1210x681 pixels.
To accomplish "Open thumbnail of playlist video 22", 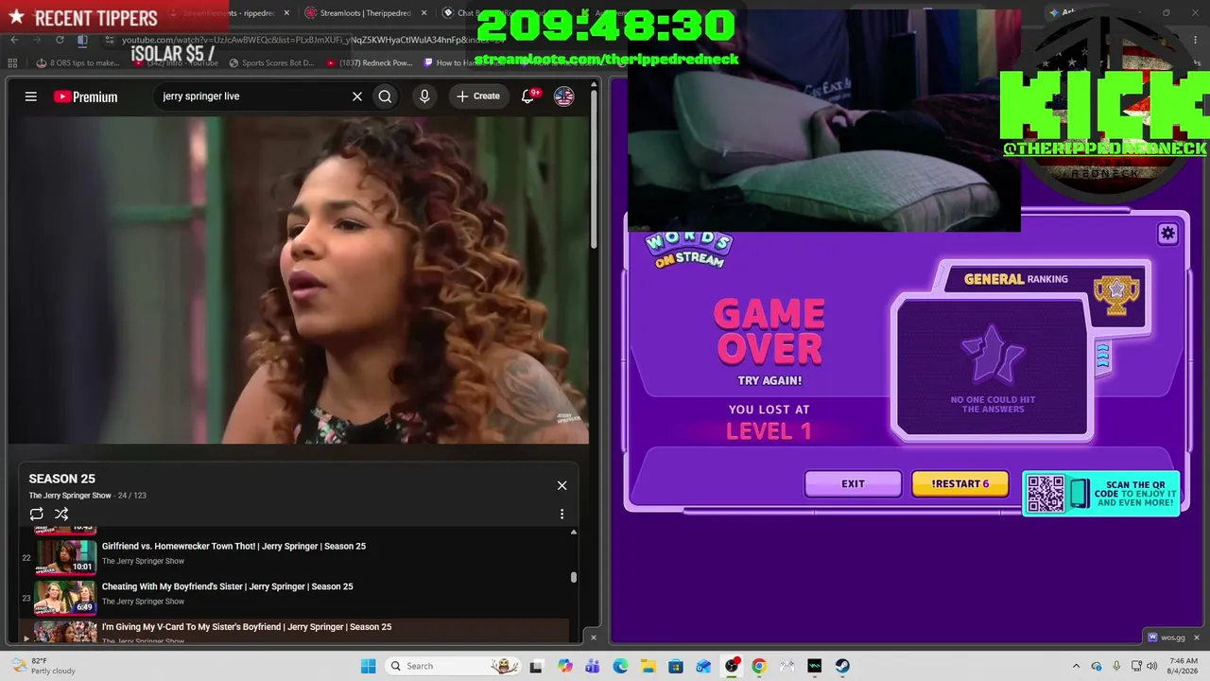I will tap(66, 556).
